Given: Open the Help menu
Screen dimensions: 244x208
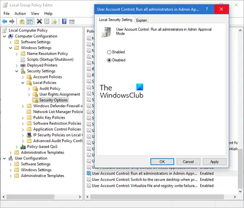Looking at the screenshot, I should tap(48, 13).
